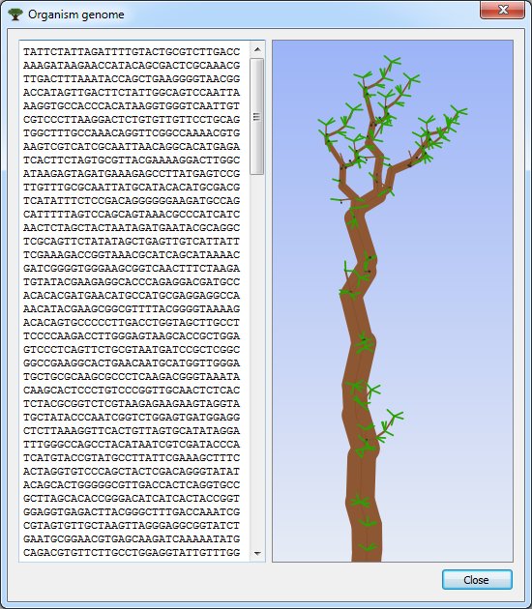Click the genome scrollbar thumb
This screenshot has height=609, width=532.
[257, 117]
